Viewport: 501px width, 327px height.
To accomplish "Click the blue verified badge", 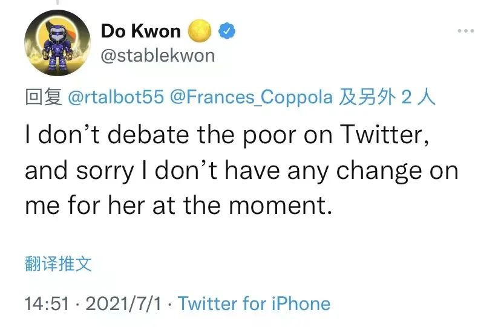I will click(227, 31).
